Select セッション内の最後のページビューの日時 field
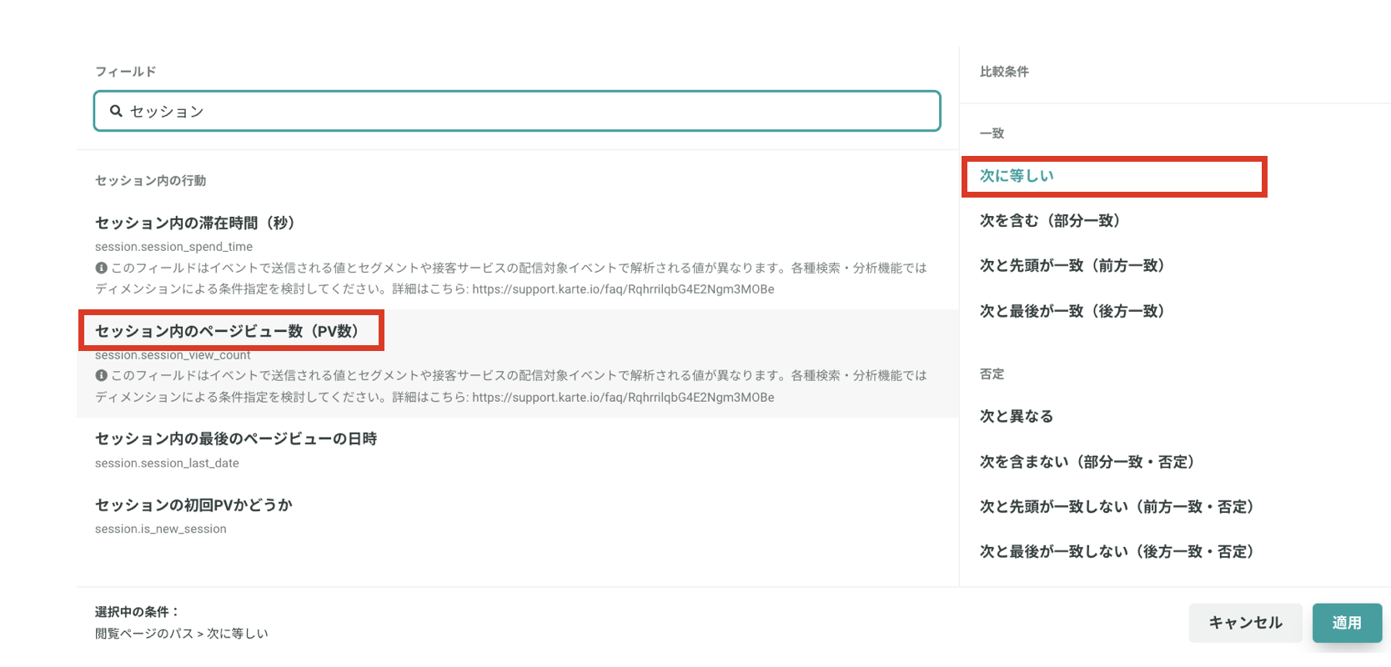 point(236,439)
